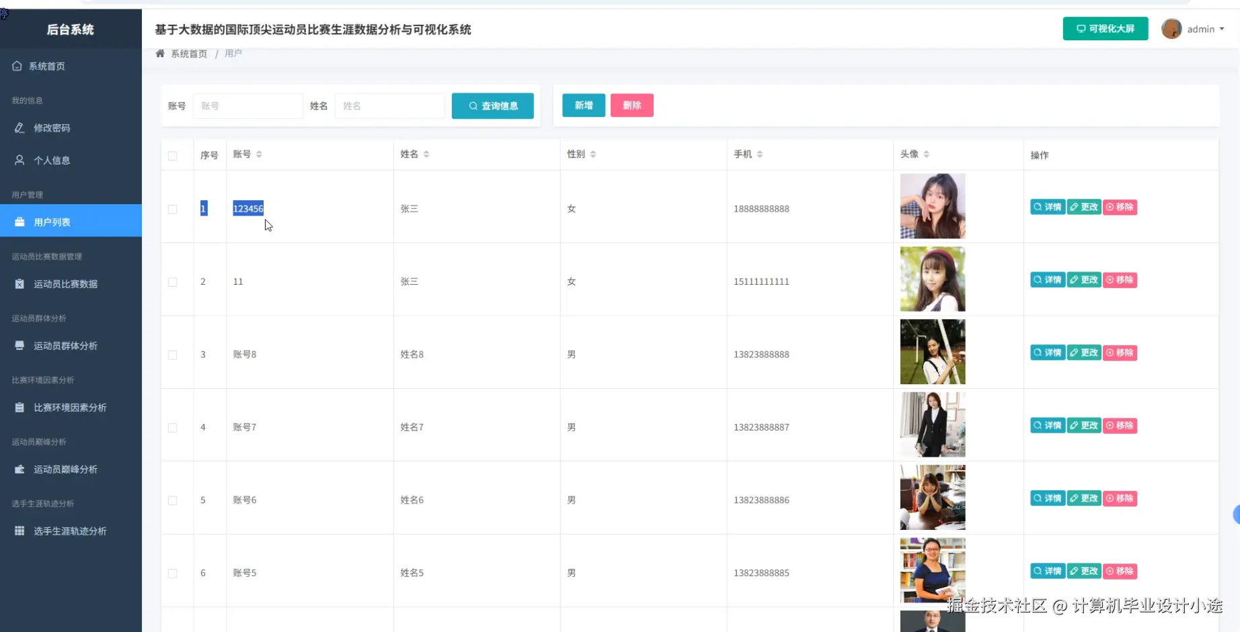Click 移除 for account 11
Viewport: 1240px width, 632px height.
click(x=1120, y=279)
